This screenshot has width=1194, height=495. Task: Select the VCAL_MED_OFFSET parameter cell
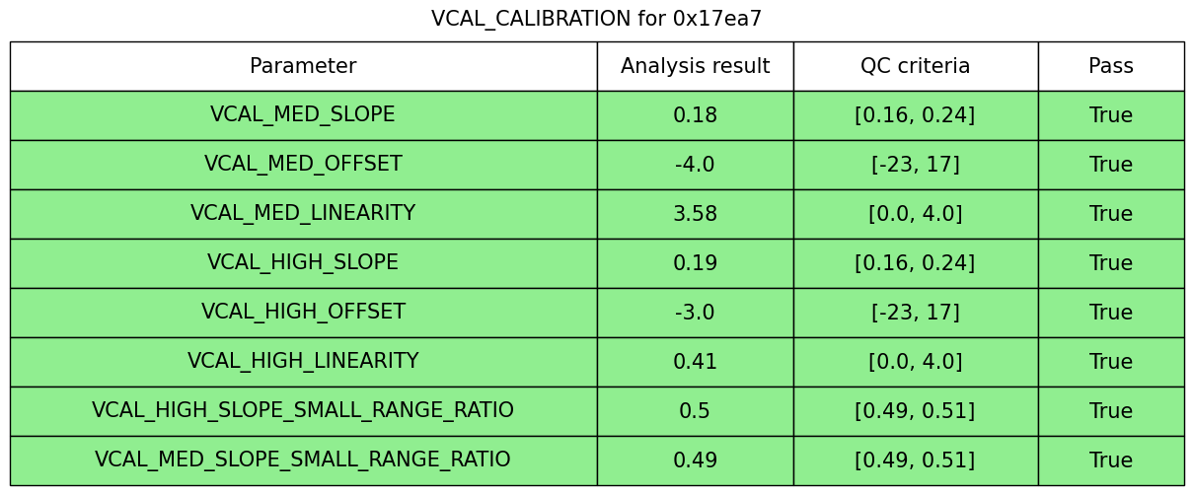pos(303,165)
